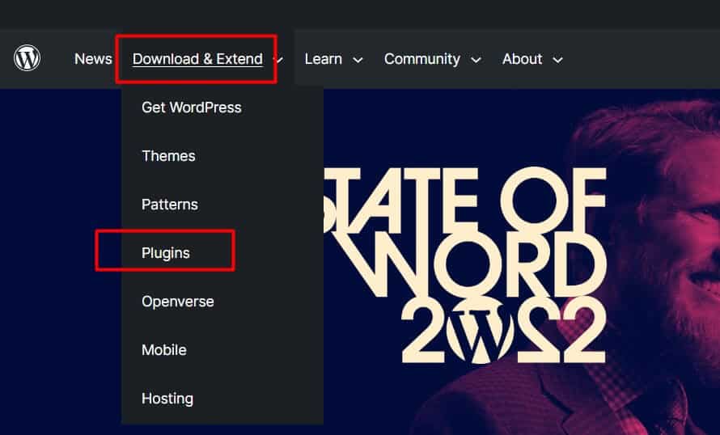Expand the chevron next to About
This screenshot has width=720, height=435.
coord(557,60)
